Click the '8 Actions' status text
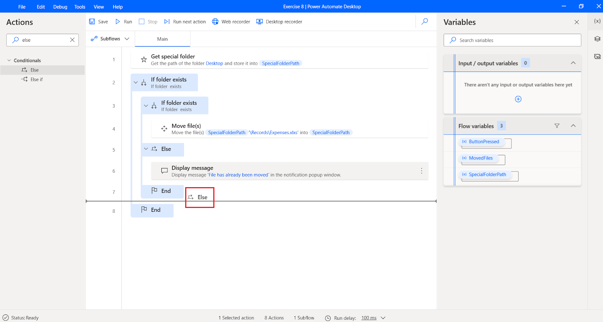The width and height of the screenshot is (603, 322). coord(274,318)
